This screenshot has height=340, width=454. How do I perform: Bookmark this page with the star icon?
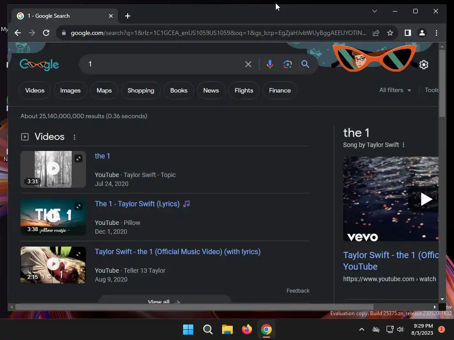tap(390, 33)
